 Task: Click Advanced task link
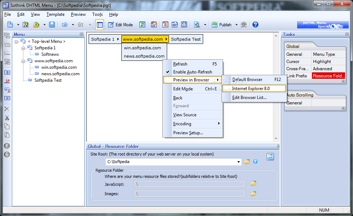click(x=322, y=69)
